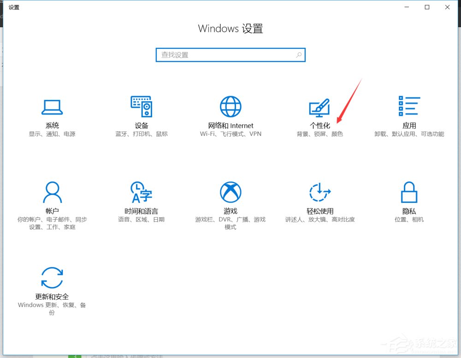Image resolution: width=461 pixels, height=358 pixels.
Task: Open the 系统 (System) settings icon
Action: [x=52, y=107]
